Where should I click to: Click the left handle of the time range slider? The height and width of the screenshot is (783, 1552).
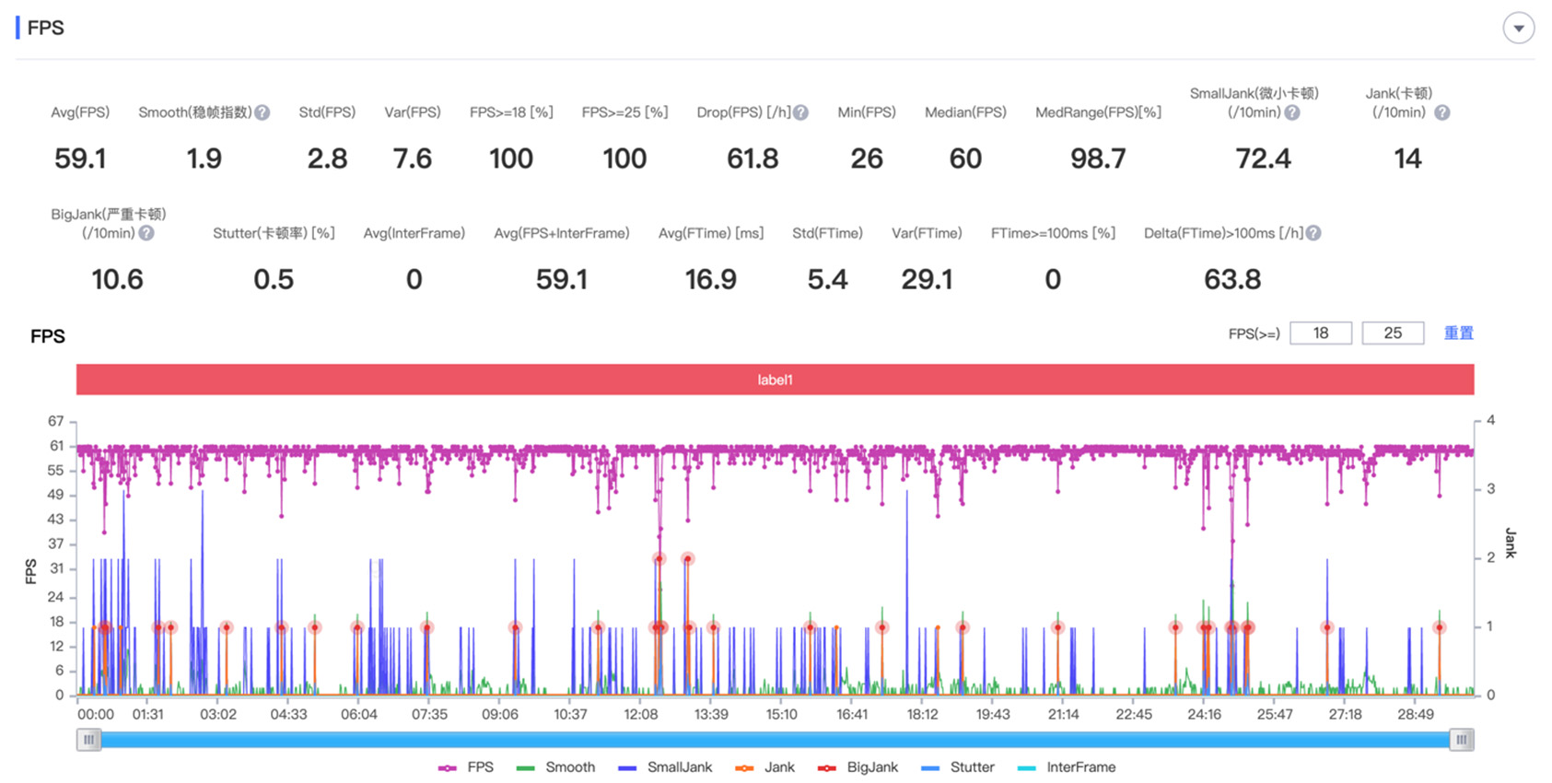(88, 740)
